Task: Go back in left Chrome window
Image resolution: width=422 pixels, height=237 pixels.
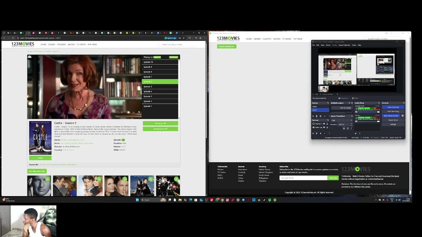Action: [4, 38]
